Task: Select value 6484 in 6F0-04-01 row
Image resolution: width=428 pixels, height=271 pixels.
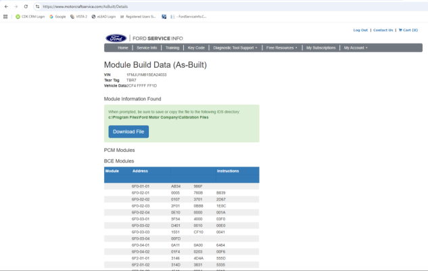Action: pyautogui.click(x=220, y=245)
